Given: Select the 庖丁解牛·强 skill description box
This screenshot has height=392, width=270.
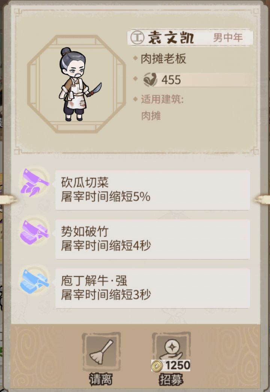Looking at the screenshot, I should point(153,288).
